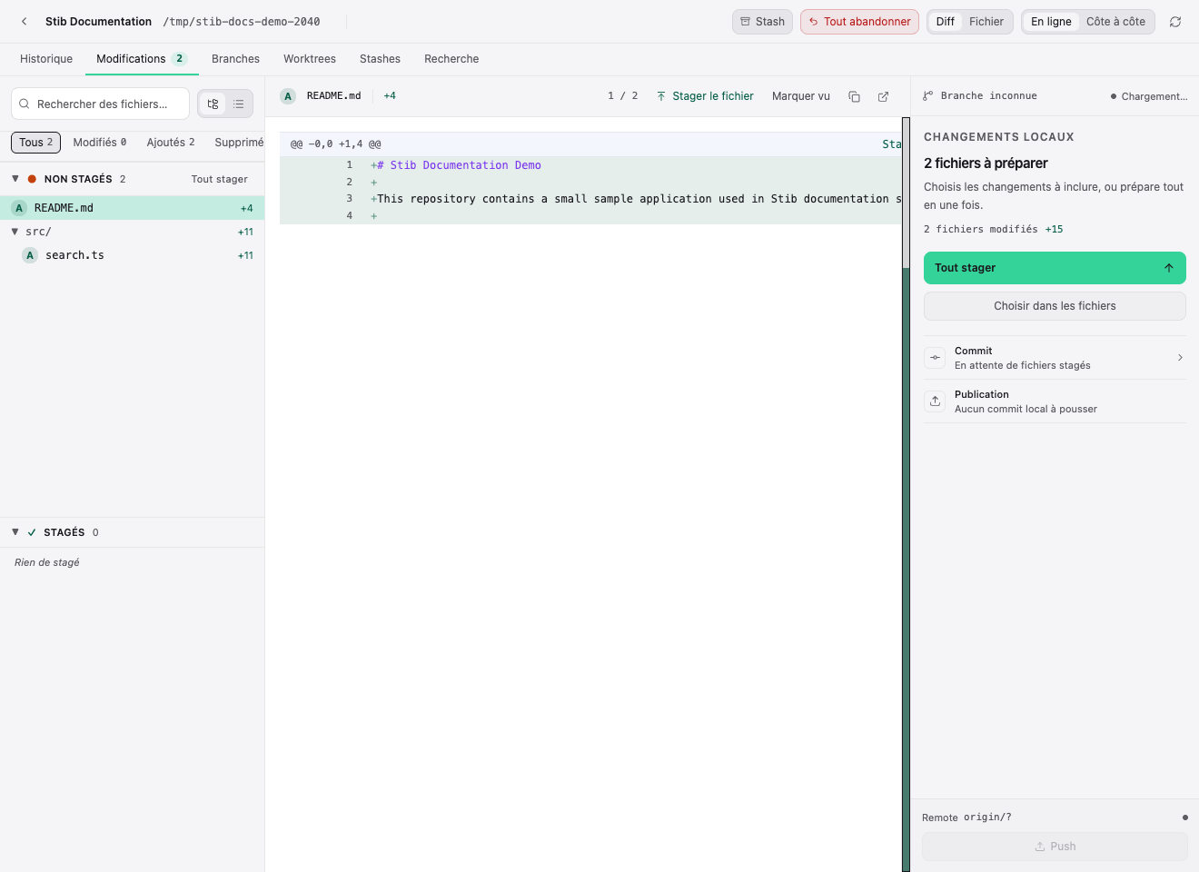Open README.md externally with the open icon
The height and width of the screenshot is (872, 1199).
[x=883, y=96]
